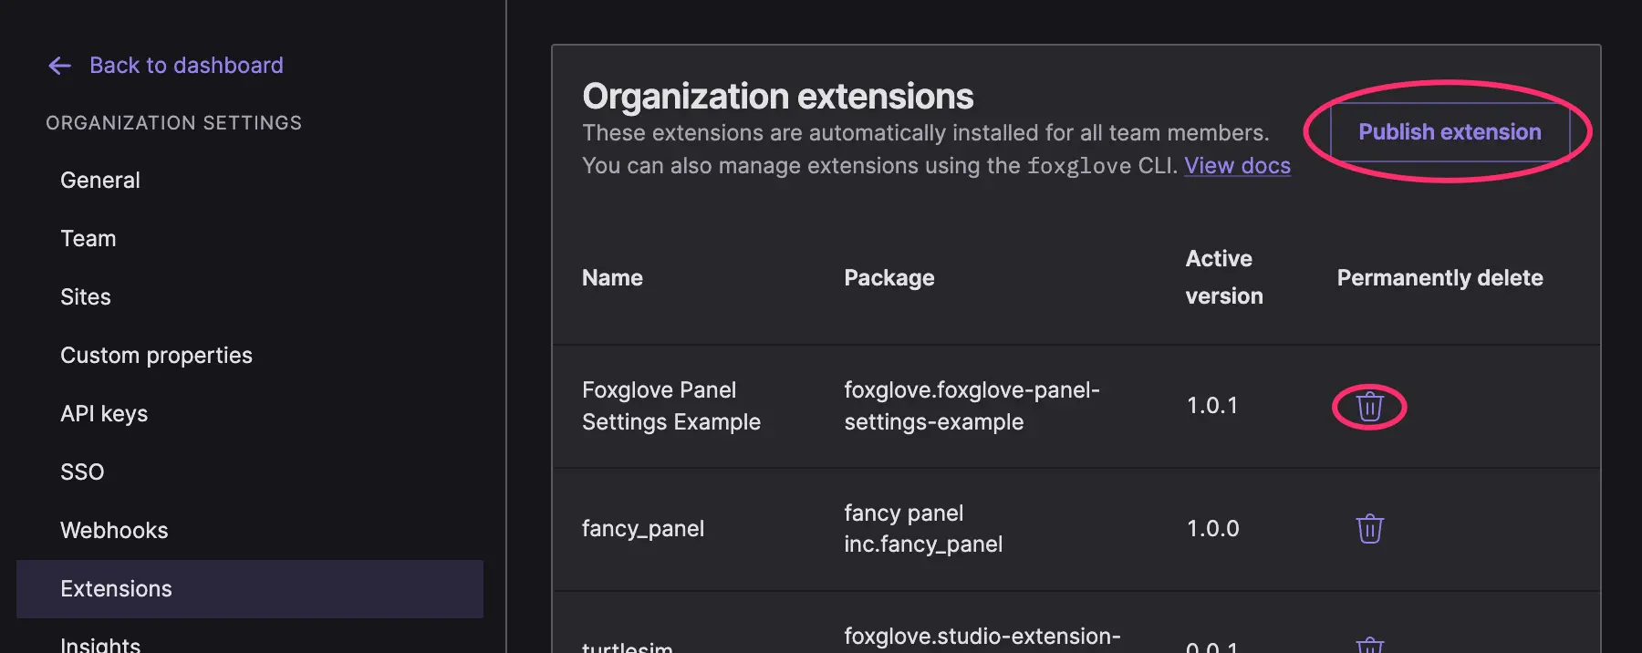Open the General settings section
Viewport: 1642px width, 653px height.
pyautogui.click(x=99, y=180)
